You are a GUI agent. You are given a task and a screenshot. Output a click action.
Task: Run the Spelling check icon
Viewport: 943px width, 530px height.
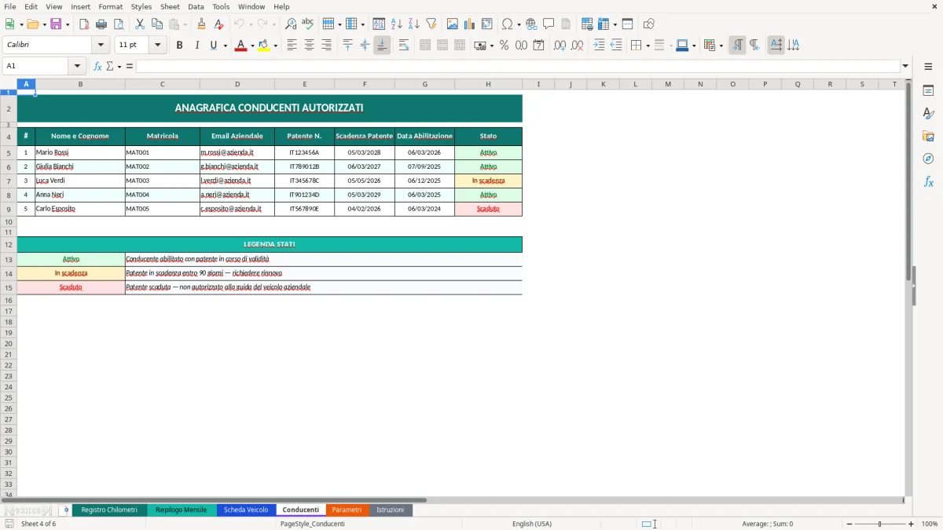tap(308, 24)
